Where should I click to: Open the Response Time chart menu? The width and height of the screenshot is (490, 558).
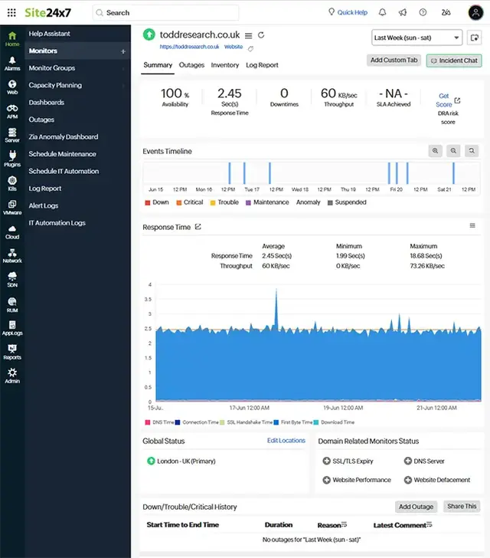click(472, 225)
